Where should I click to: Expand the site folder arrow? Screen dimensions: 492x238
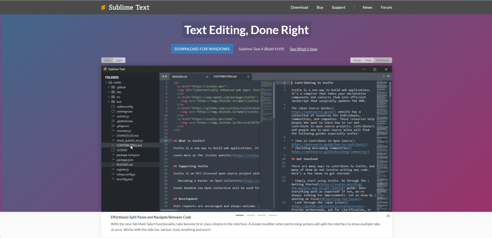[109, 92]
